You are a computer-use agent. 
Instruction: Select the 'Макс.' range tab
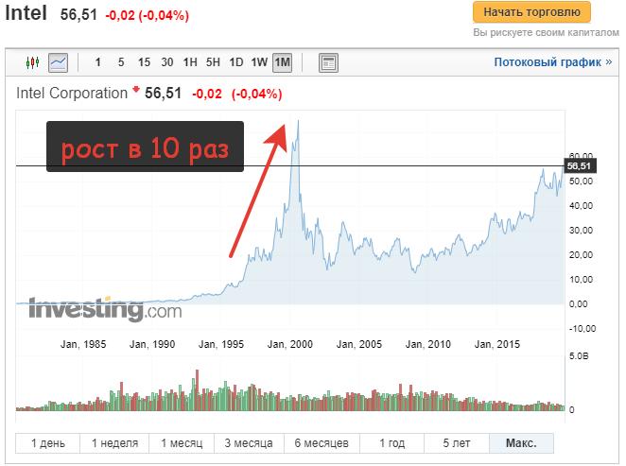(x=521, y=443)
